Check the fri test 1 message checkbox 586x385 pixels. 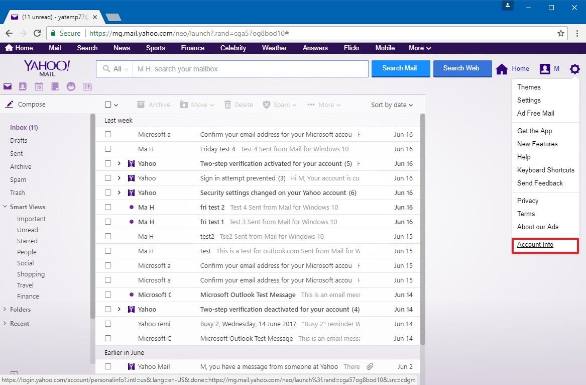(108, 222)
